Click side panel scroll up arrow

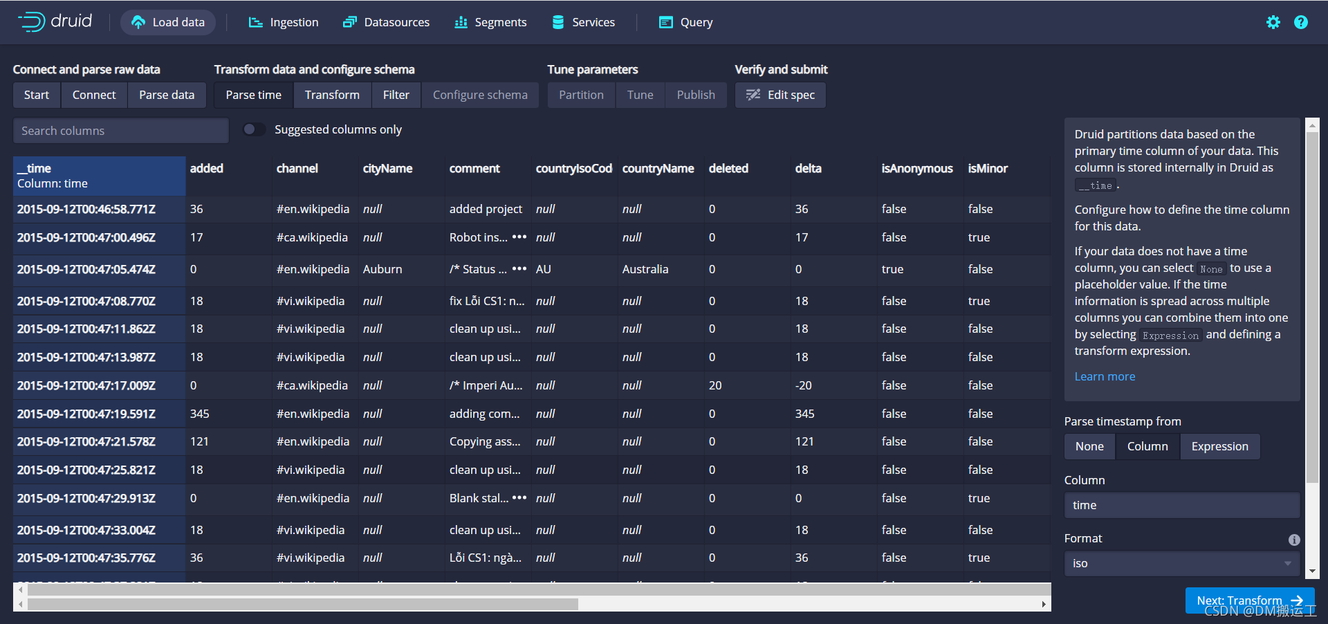(x=1312, y=125)
